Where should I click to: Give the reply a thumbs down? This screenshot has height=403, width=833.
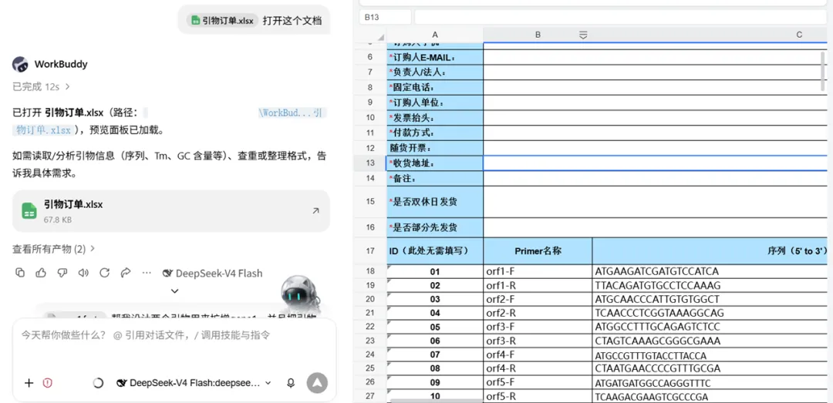pos(62,273)
